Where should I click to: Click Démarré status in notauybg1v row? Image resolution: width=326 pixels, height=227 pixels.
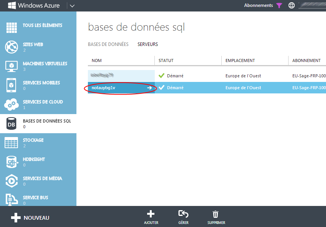coord(175,88)
